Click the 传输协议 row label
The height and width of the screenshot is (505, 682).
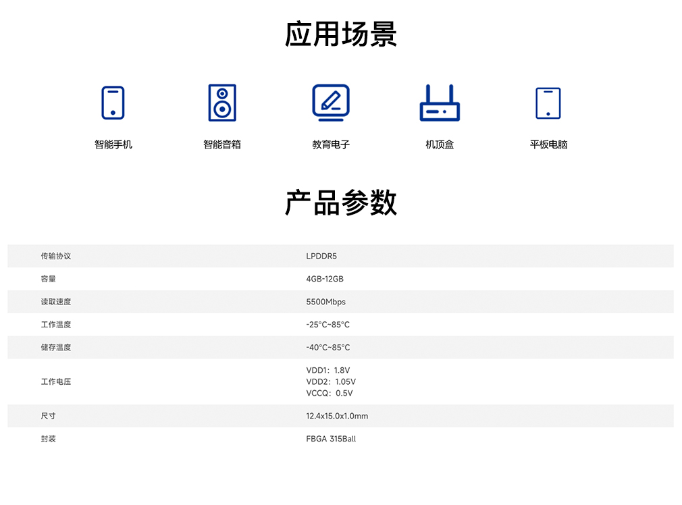55,257
